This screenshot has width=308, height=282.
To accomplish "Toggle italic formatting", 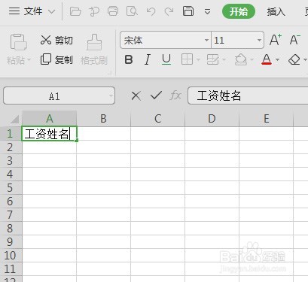I will click(x=148, y=59).
